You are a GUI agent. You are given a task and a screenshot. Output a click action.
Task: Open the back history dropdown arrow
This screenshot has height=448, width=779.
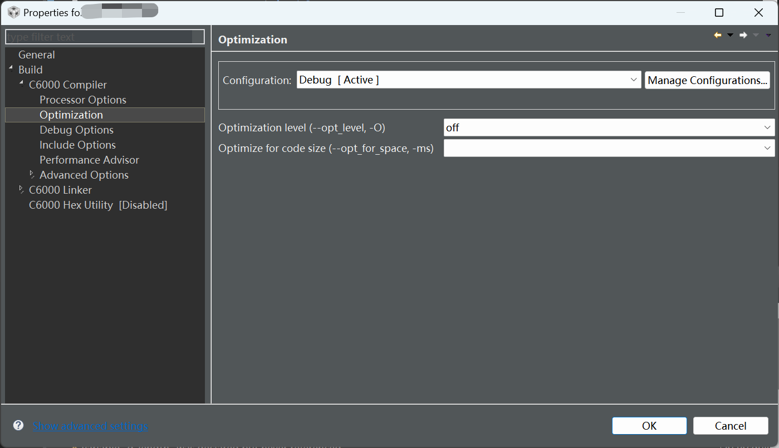point(730,36)
